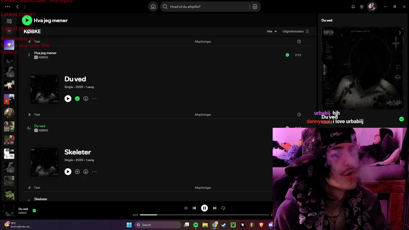Navigate back with the left arrow
This screenshot has height=230, width=409.
(18, 7)
